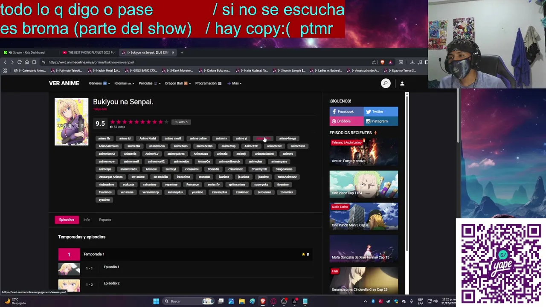
Task: Switch to THE BEST PHONK PLAYLIST tab
Action: [88, 52]
